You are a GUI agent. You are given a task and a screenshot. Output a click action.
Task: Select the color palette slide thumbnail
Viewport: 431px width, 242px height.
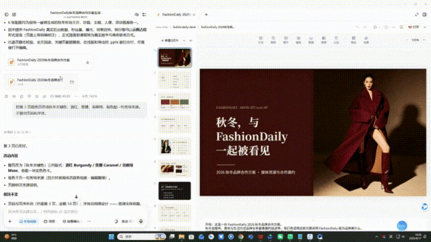[174, 102]
